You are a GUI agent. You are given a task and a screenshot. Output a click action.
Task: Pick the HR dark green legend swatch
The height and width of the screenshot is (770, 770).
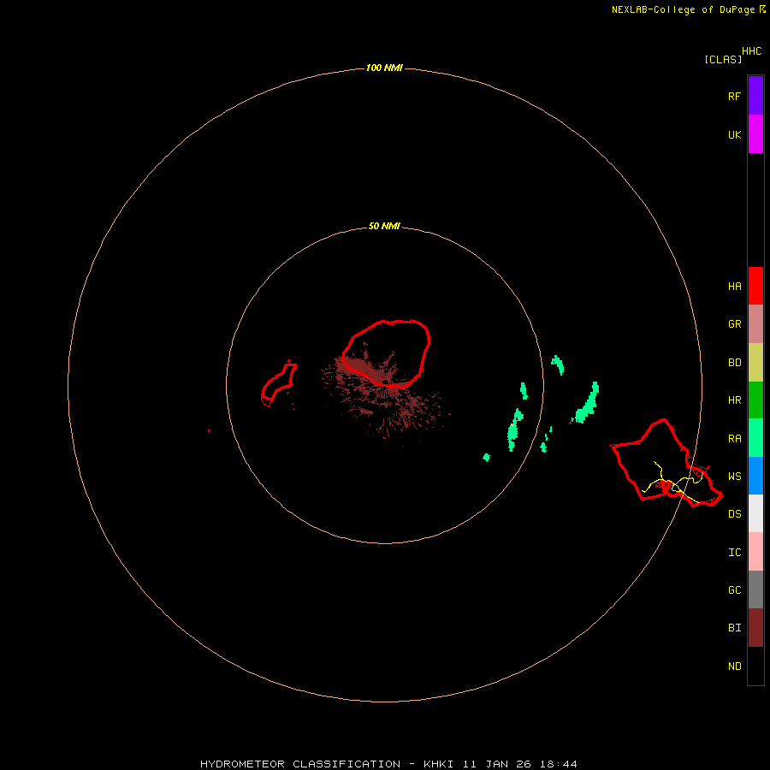pyautogui.click(x=755, y=400)
